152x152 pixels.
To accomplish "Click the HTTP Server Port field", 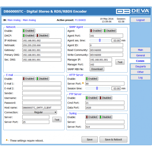I will (x=105, y=84).
